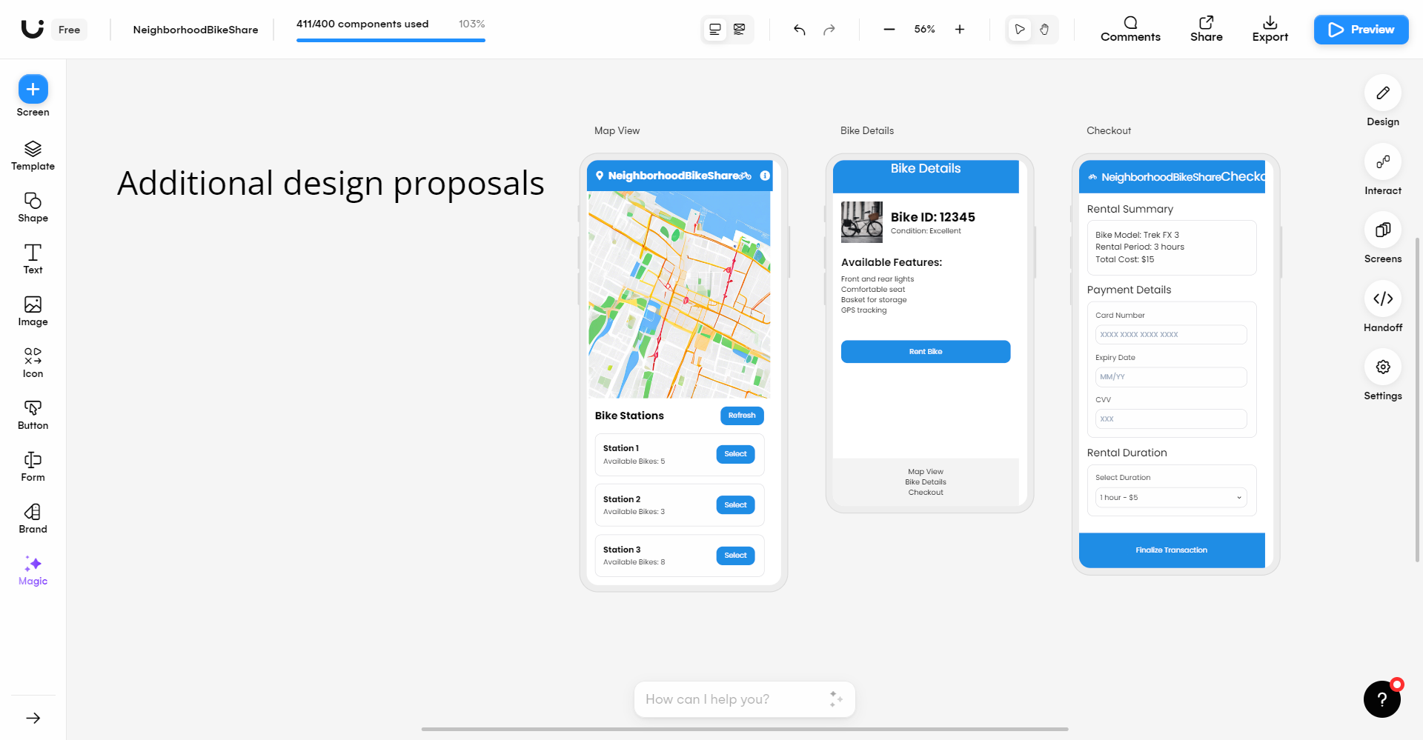Expand the collapsed left sidebar

coord(32,718)
